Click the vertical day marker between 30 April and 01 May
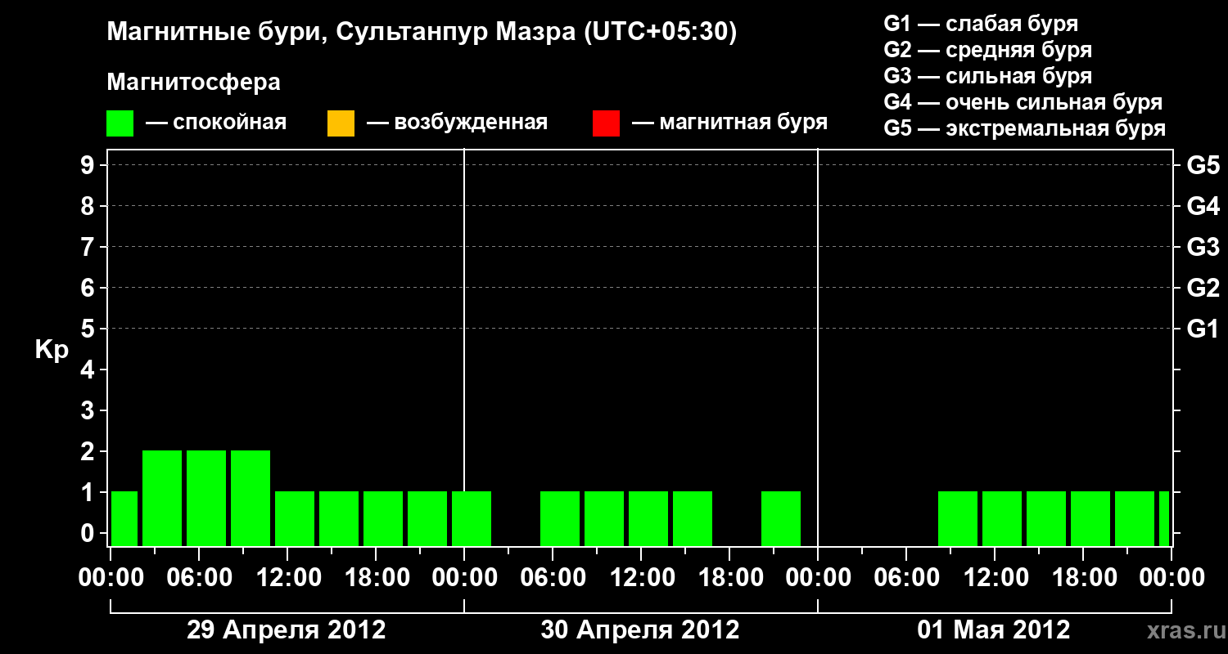This screenshot has height=654, width=1228. point(818,347)
